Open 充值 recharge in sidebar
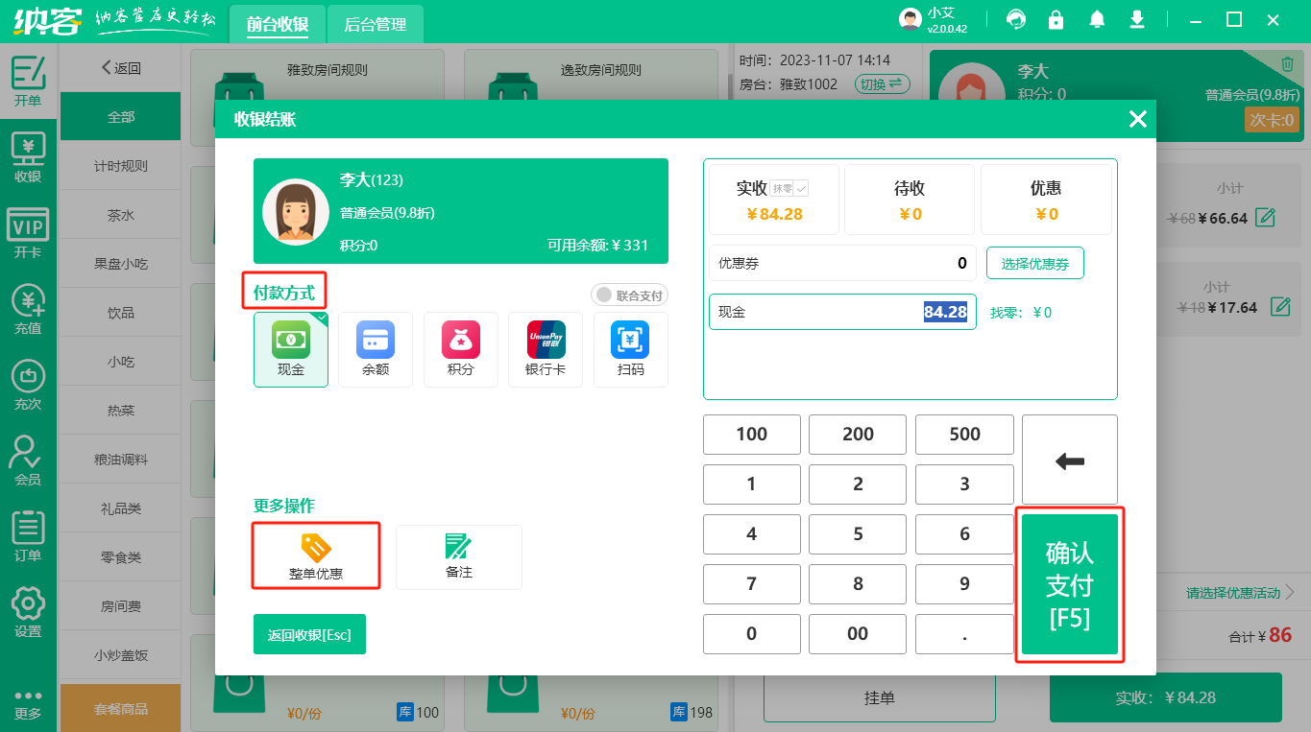This screenshot has width=1311, height=732. point(28,311)
